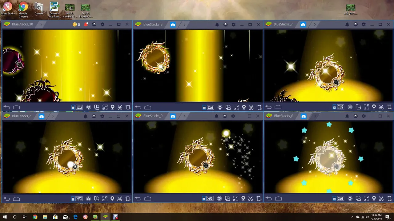This screenshot has height=221, width=394.
Task: Click the notification bell in BlueStacks_10
Action: tap(86, 25)
